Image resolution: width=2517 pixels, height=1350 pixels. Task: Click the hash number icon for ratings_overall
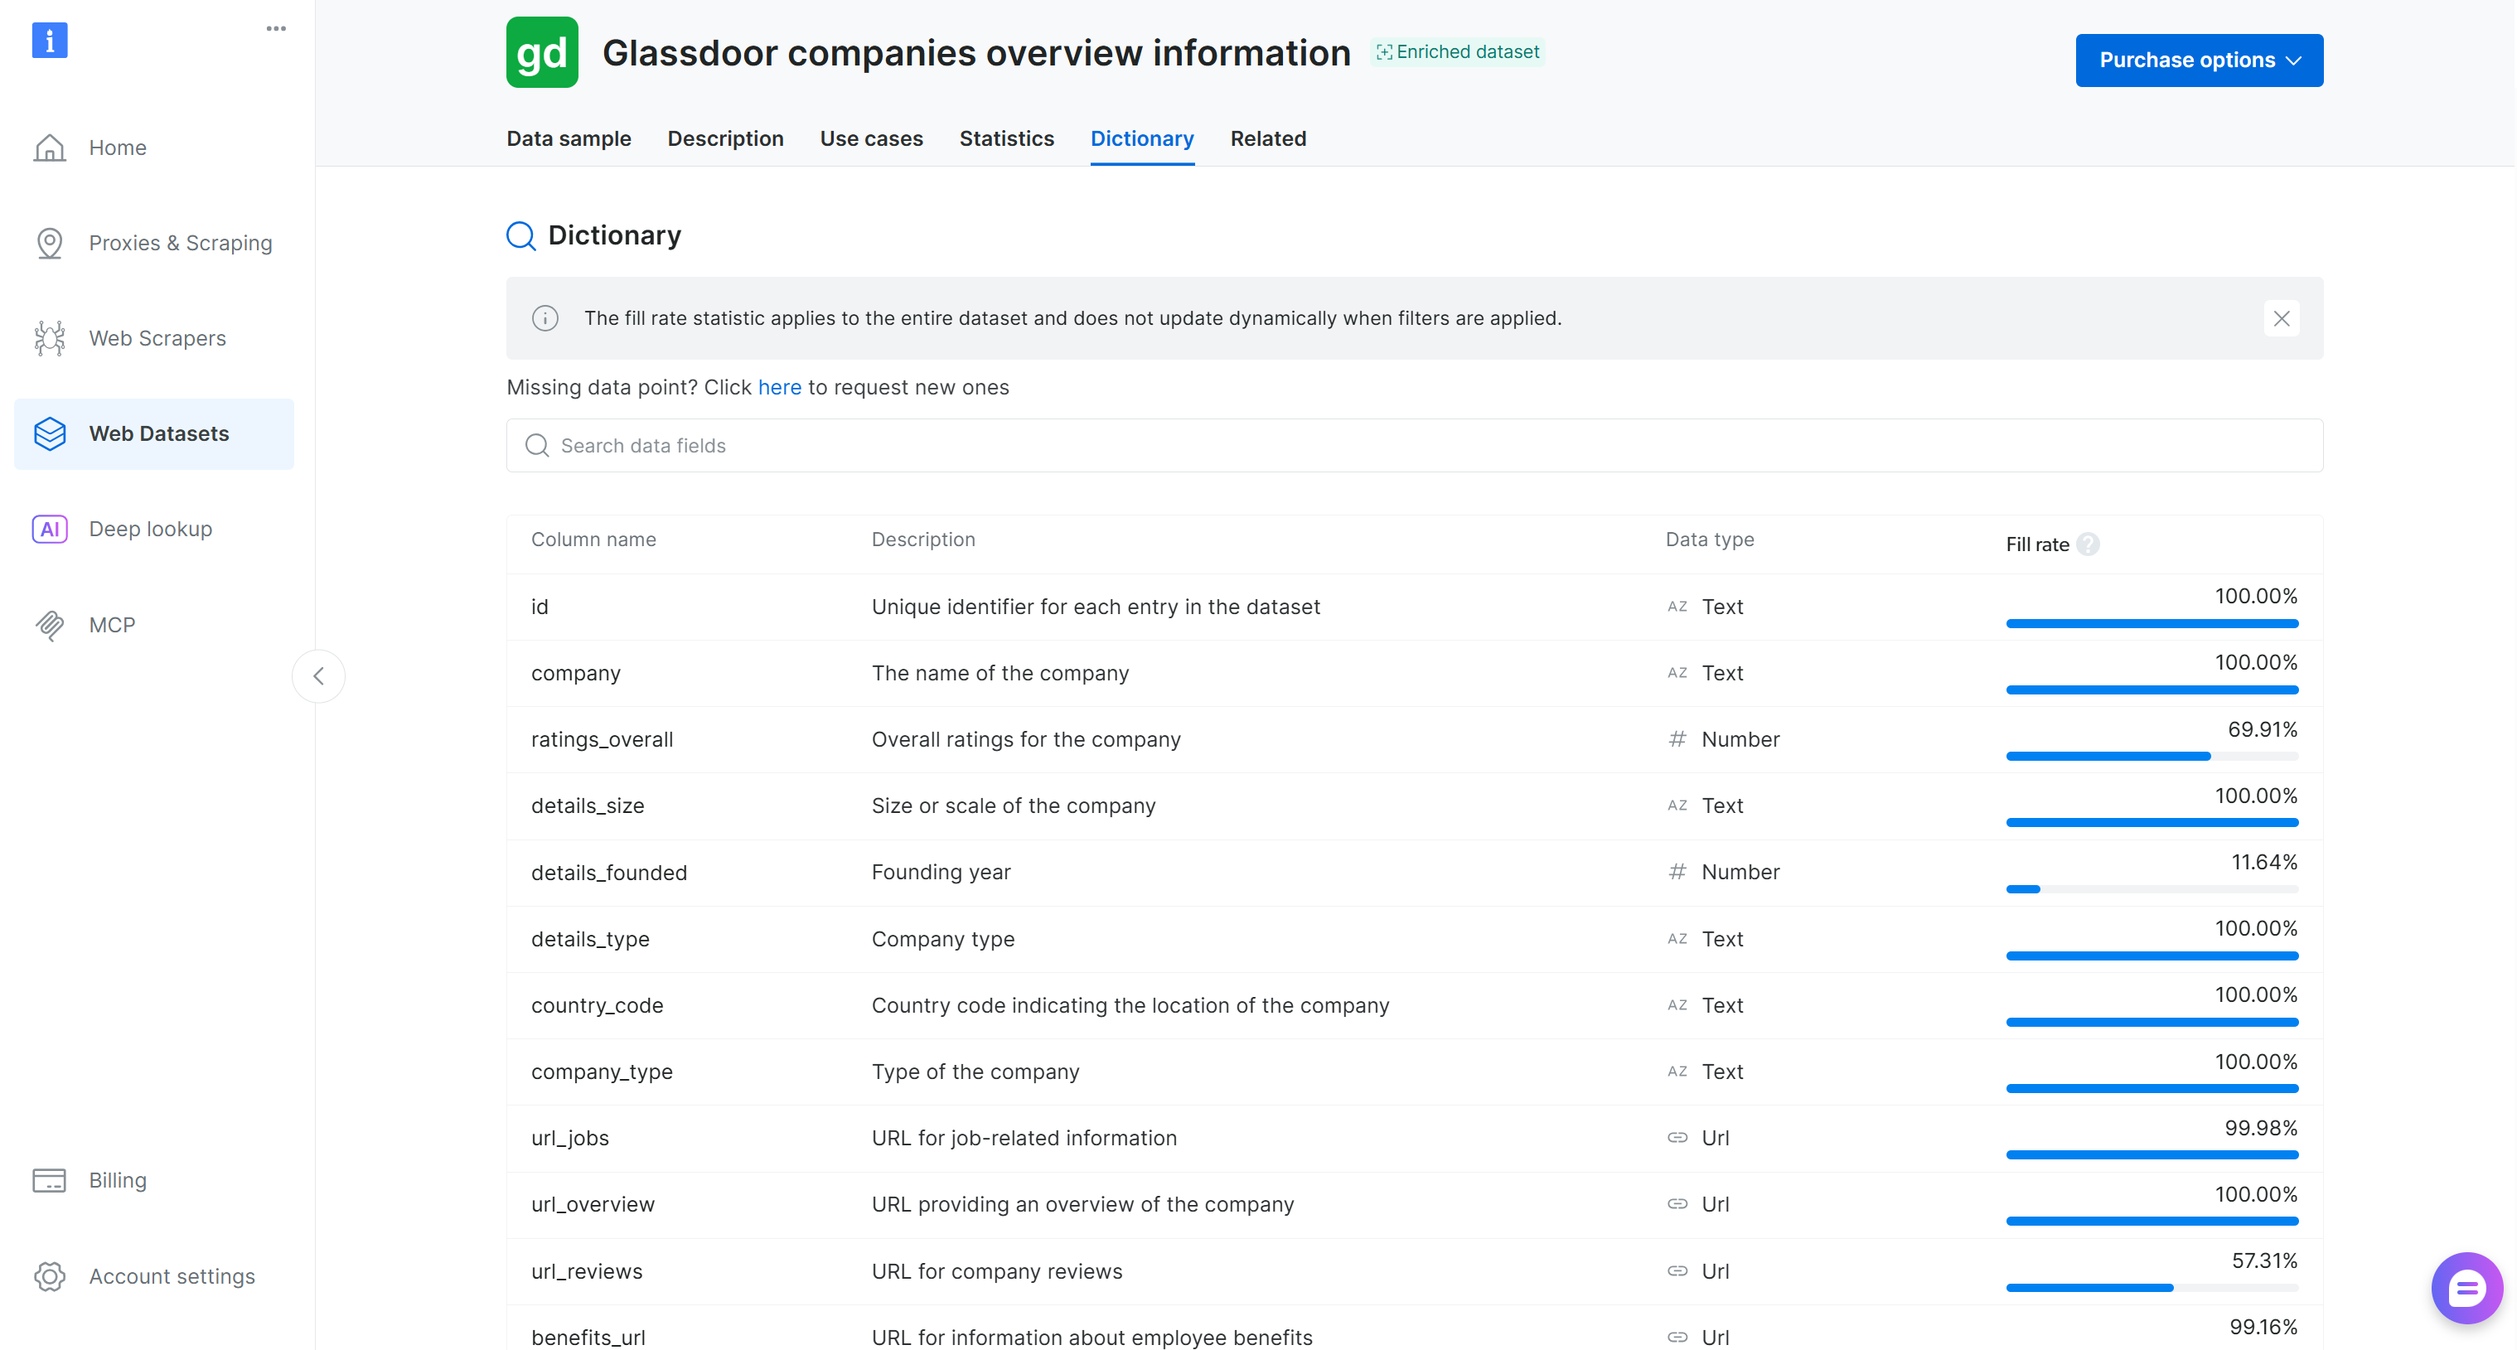click(x=1677, y=739)
